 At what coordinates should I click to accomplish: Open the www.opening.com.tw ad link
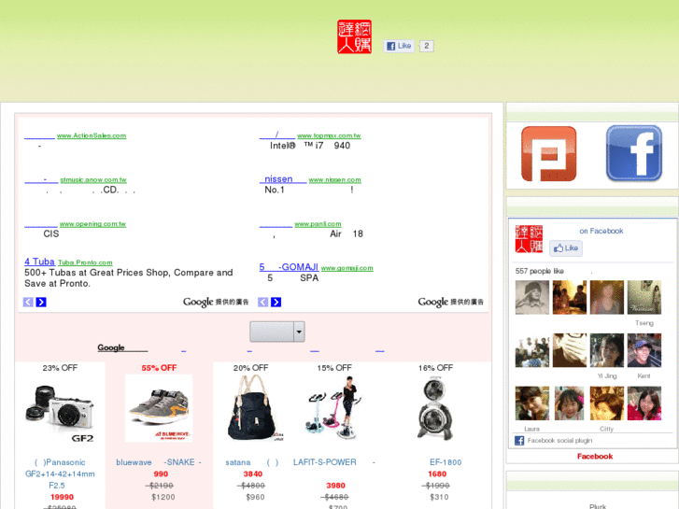tap(92, 224)
